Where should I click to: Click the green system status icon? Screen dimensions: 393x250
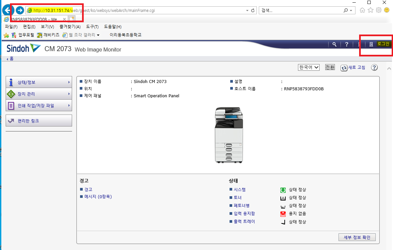tap(283, 190)
